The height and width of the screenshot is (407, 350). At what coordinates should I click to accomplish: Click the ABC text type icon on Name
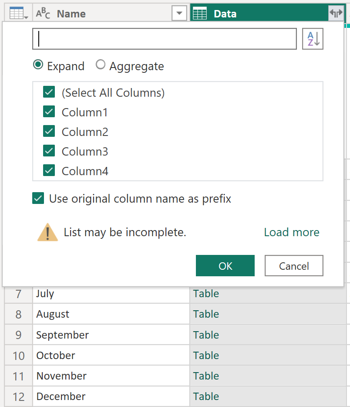43,14
